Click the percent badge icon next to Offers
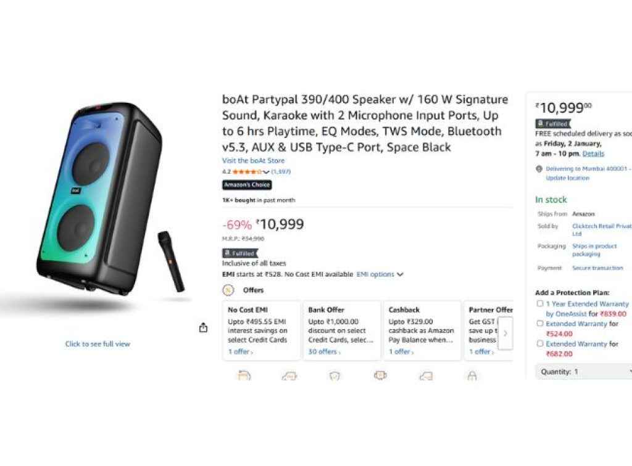The height and width of the screenshot is (466, 632). click(x=228, y=290)
